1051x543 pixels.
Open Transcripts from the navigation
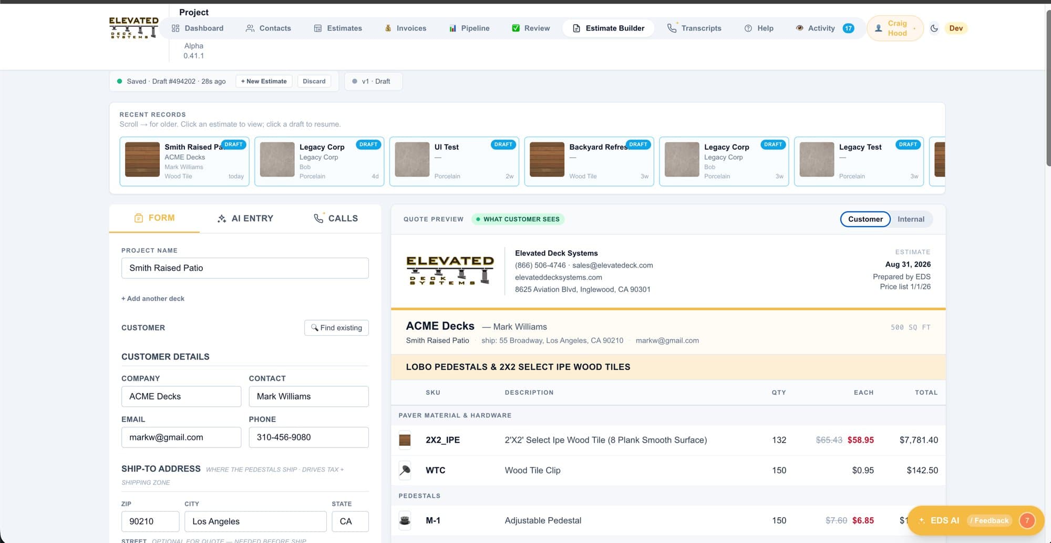click(694, 28)
